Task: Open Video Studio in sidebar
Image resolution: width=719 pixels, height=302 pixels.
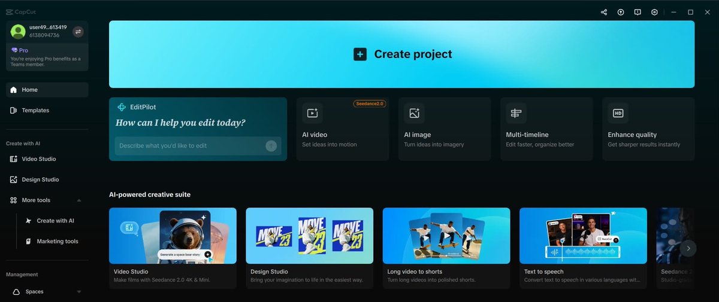Action: [x=47, y=159]
